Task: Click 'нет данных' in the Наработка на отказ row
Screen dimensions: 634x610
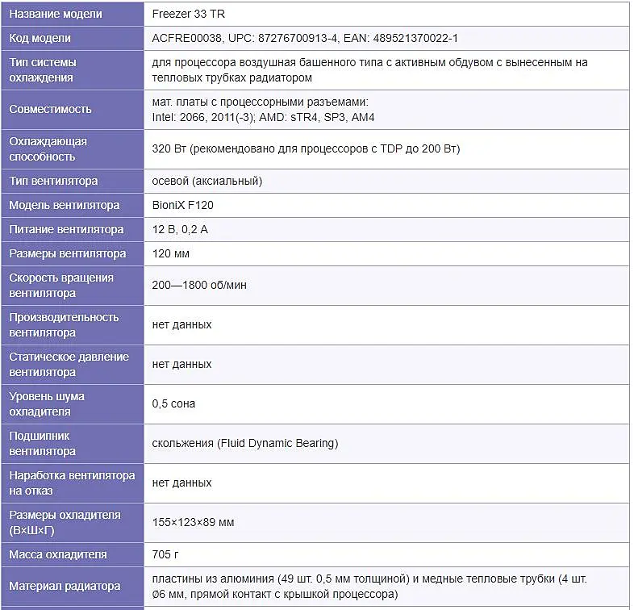Action: pos(182,483)
